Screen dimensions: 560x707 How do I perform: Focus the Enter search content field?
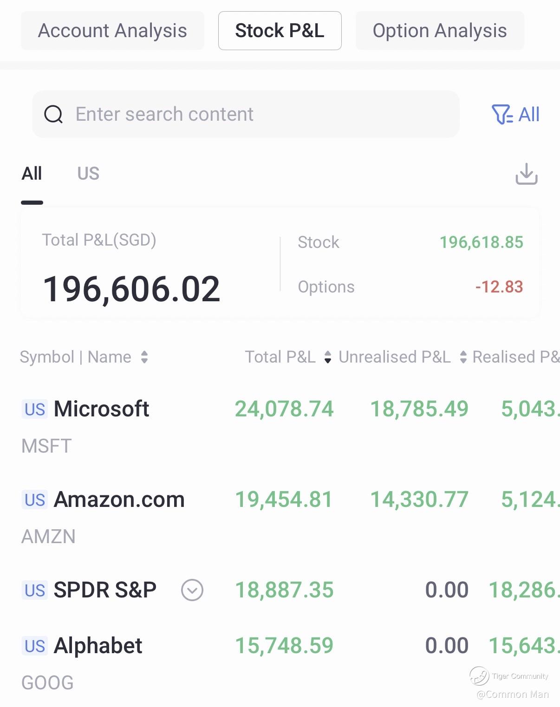(x=246, y=114)
